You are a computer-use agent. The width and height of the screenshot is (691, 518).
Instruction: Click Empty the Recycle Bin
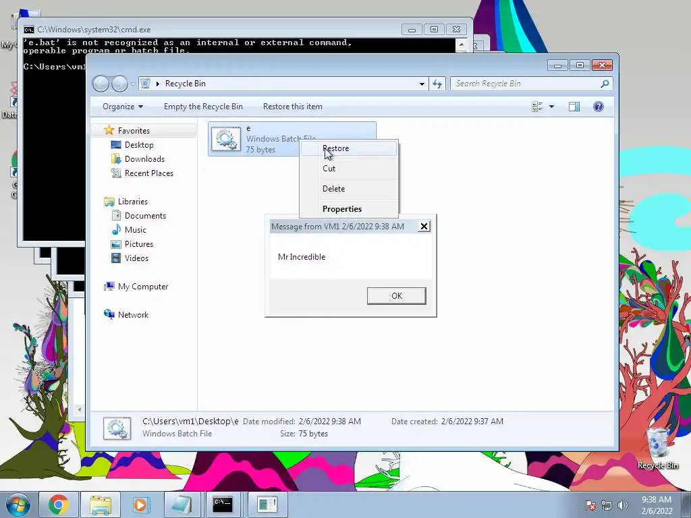[203, 107]
